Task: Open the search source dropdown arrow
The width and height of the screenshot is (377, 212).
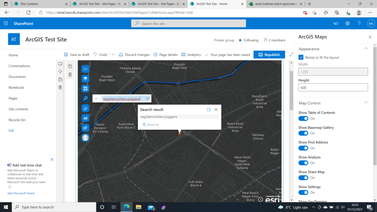Action: pos(96,98)
